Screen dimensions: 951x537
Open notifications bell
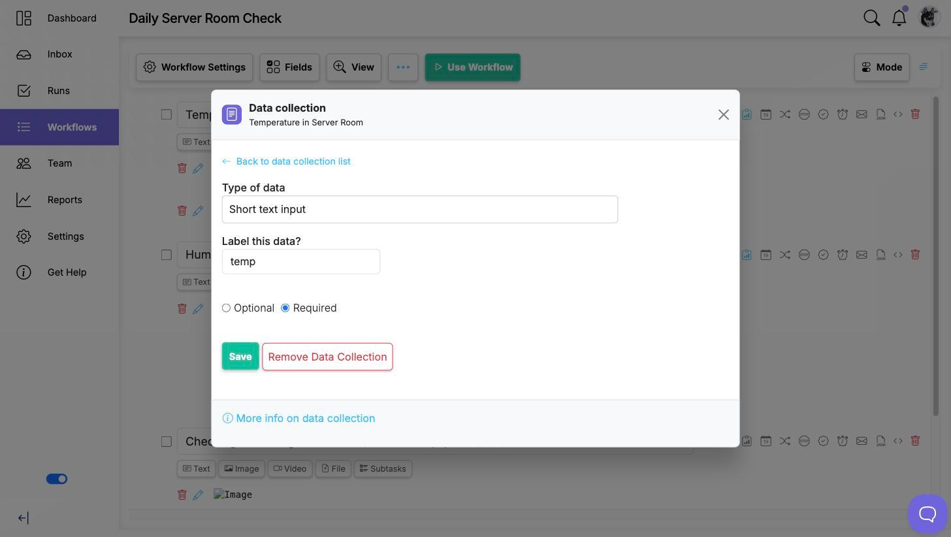pyautogui.click(x=899, y=18)
